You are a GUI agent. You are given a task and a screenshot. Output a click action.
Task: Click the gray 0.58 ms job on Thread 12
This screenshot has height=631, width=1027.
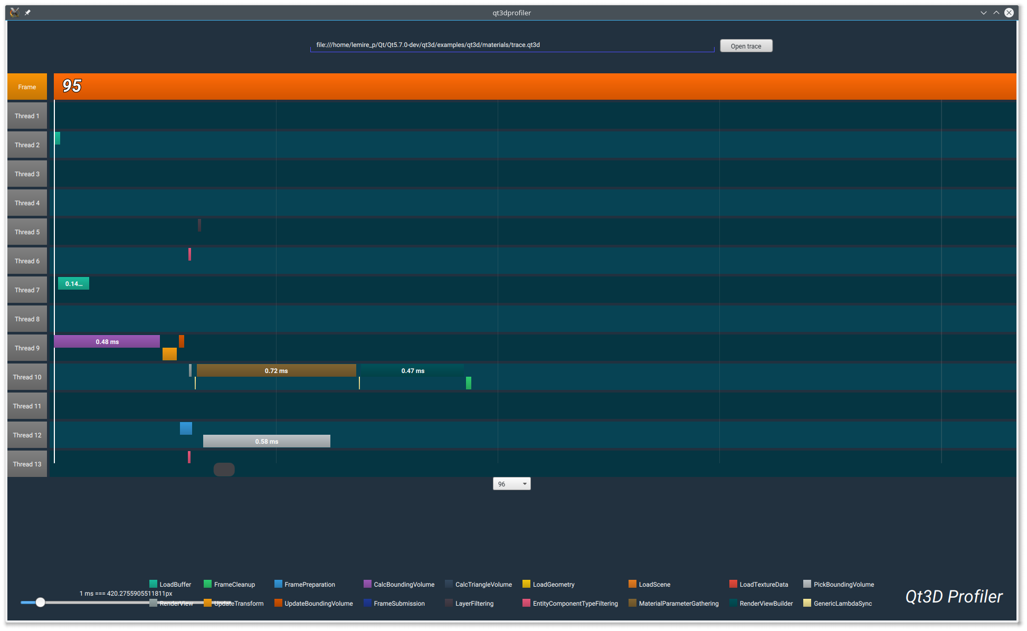pyautogui.click(x=267, y=441)
